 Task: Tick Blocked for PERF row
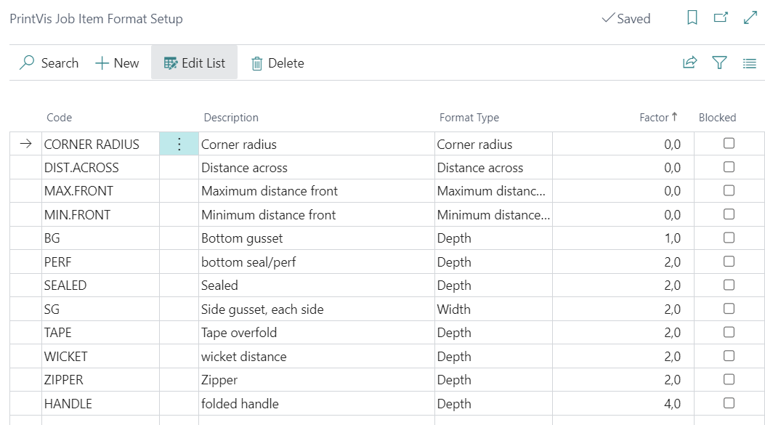729,262
